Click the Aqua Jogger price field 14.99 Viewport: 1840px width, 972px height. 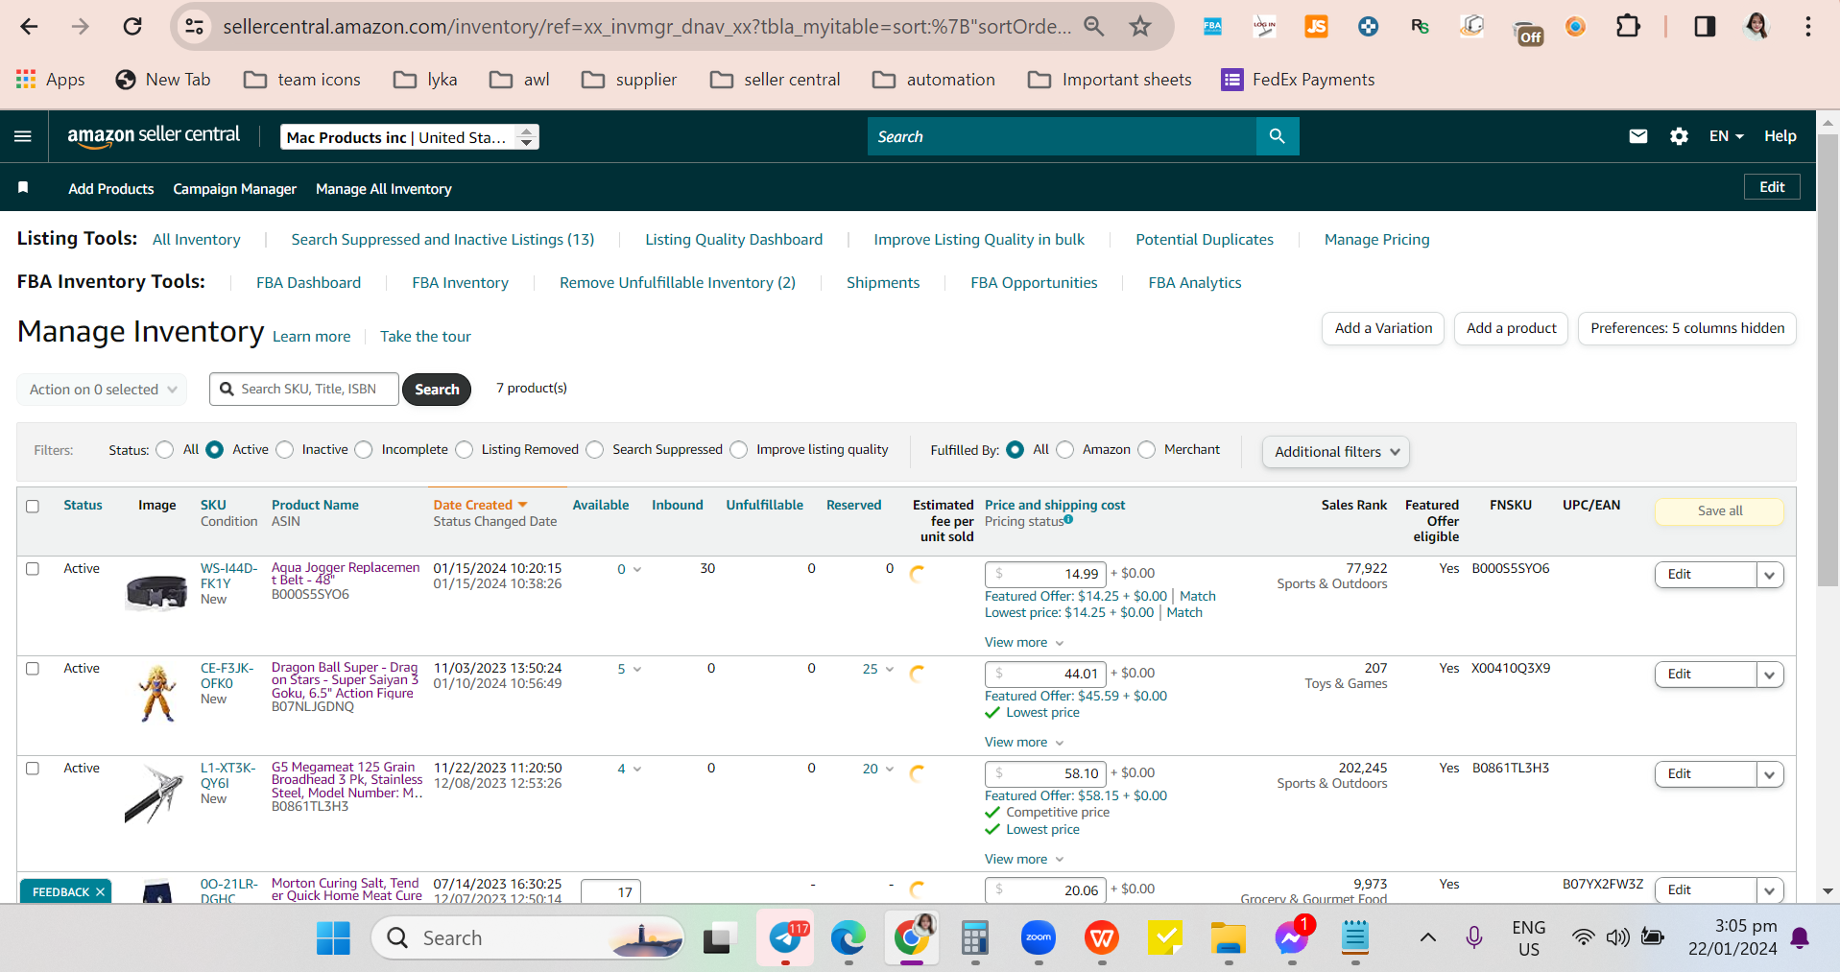click(1045, 574)
